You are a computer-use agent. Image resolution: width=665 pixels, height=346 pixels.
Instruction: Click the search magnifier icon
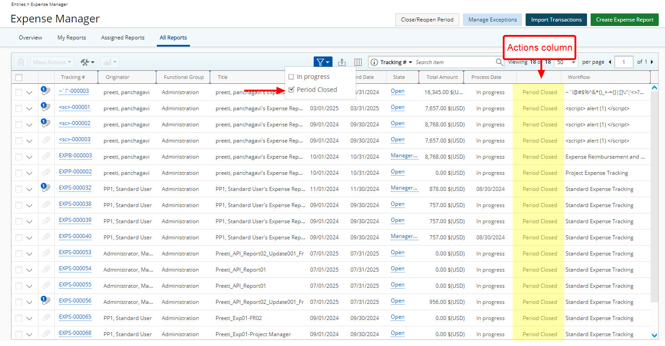coord(499,62)
